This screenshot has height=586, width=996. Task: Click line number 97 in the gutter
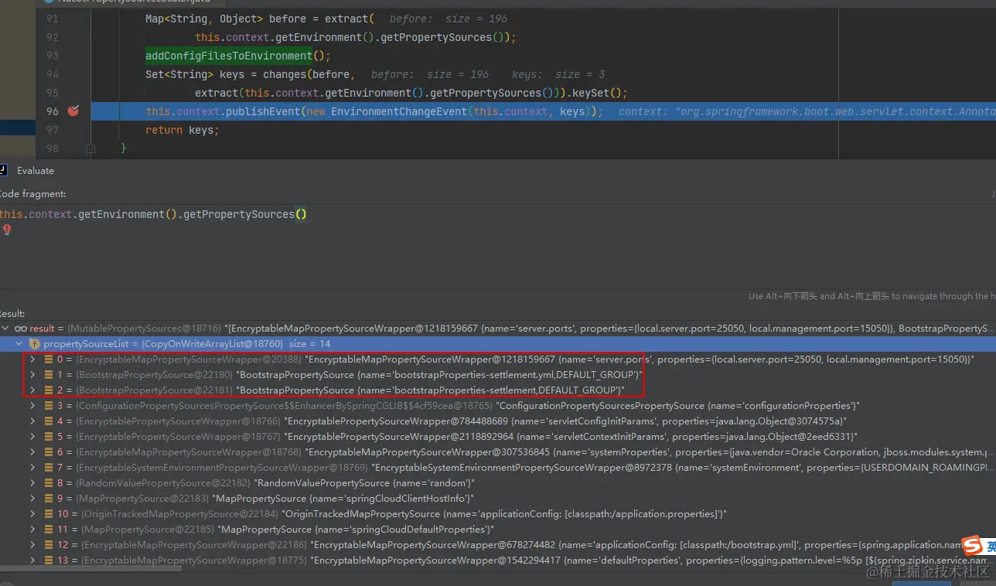(52, 130)
